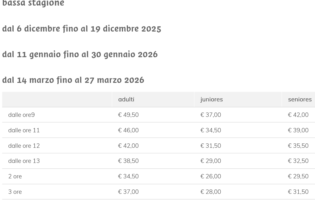This screenshot has width=315, height=200.
Task: Select the 'adulti' column header
Action: [126, 99]
